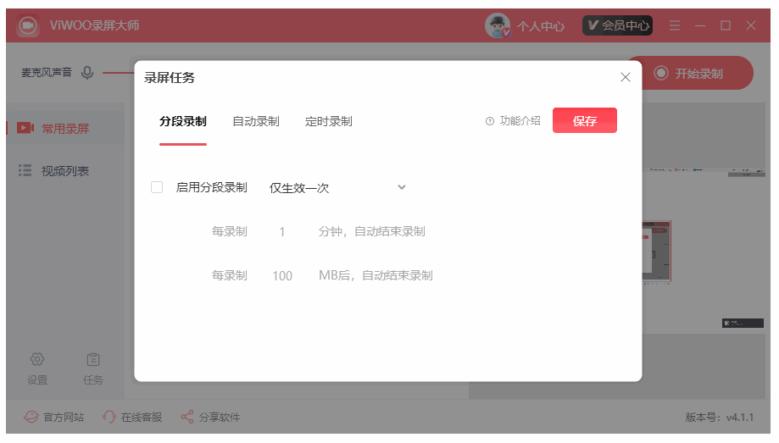Click the MB size field showing 100
Image resolution: width=779 pixels, height=443 pixels.
point(282,275)
